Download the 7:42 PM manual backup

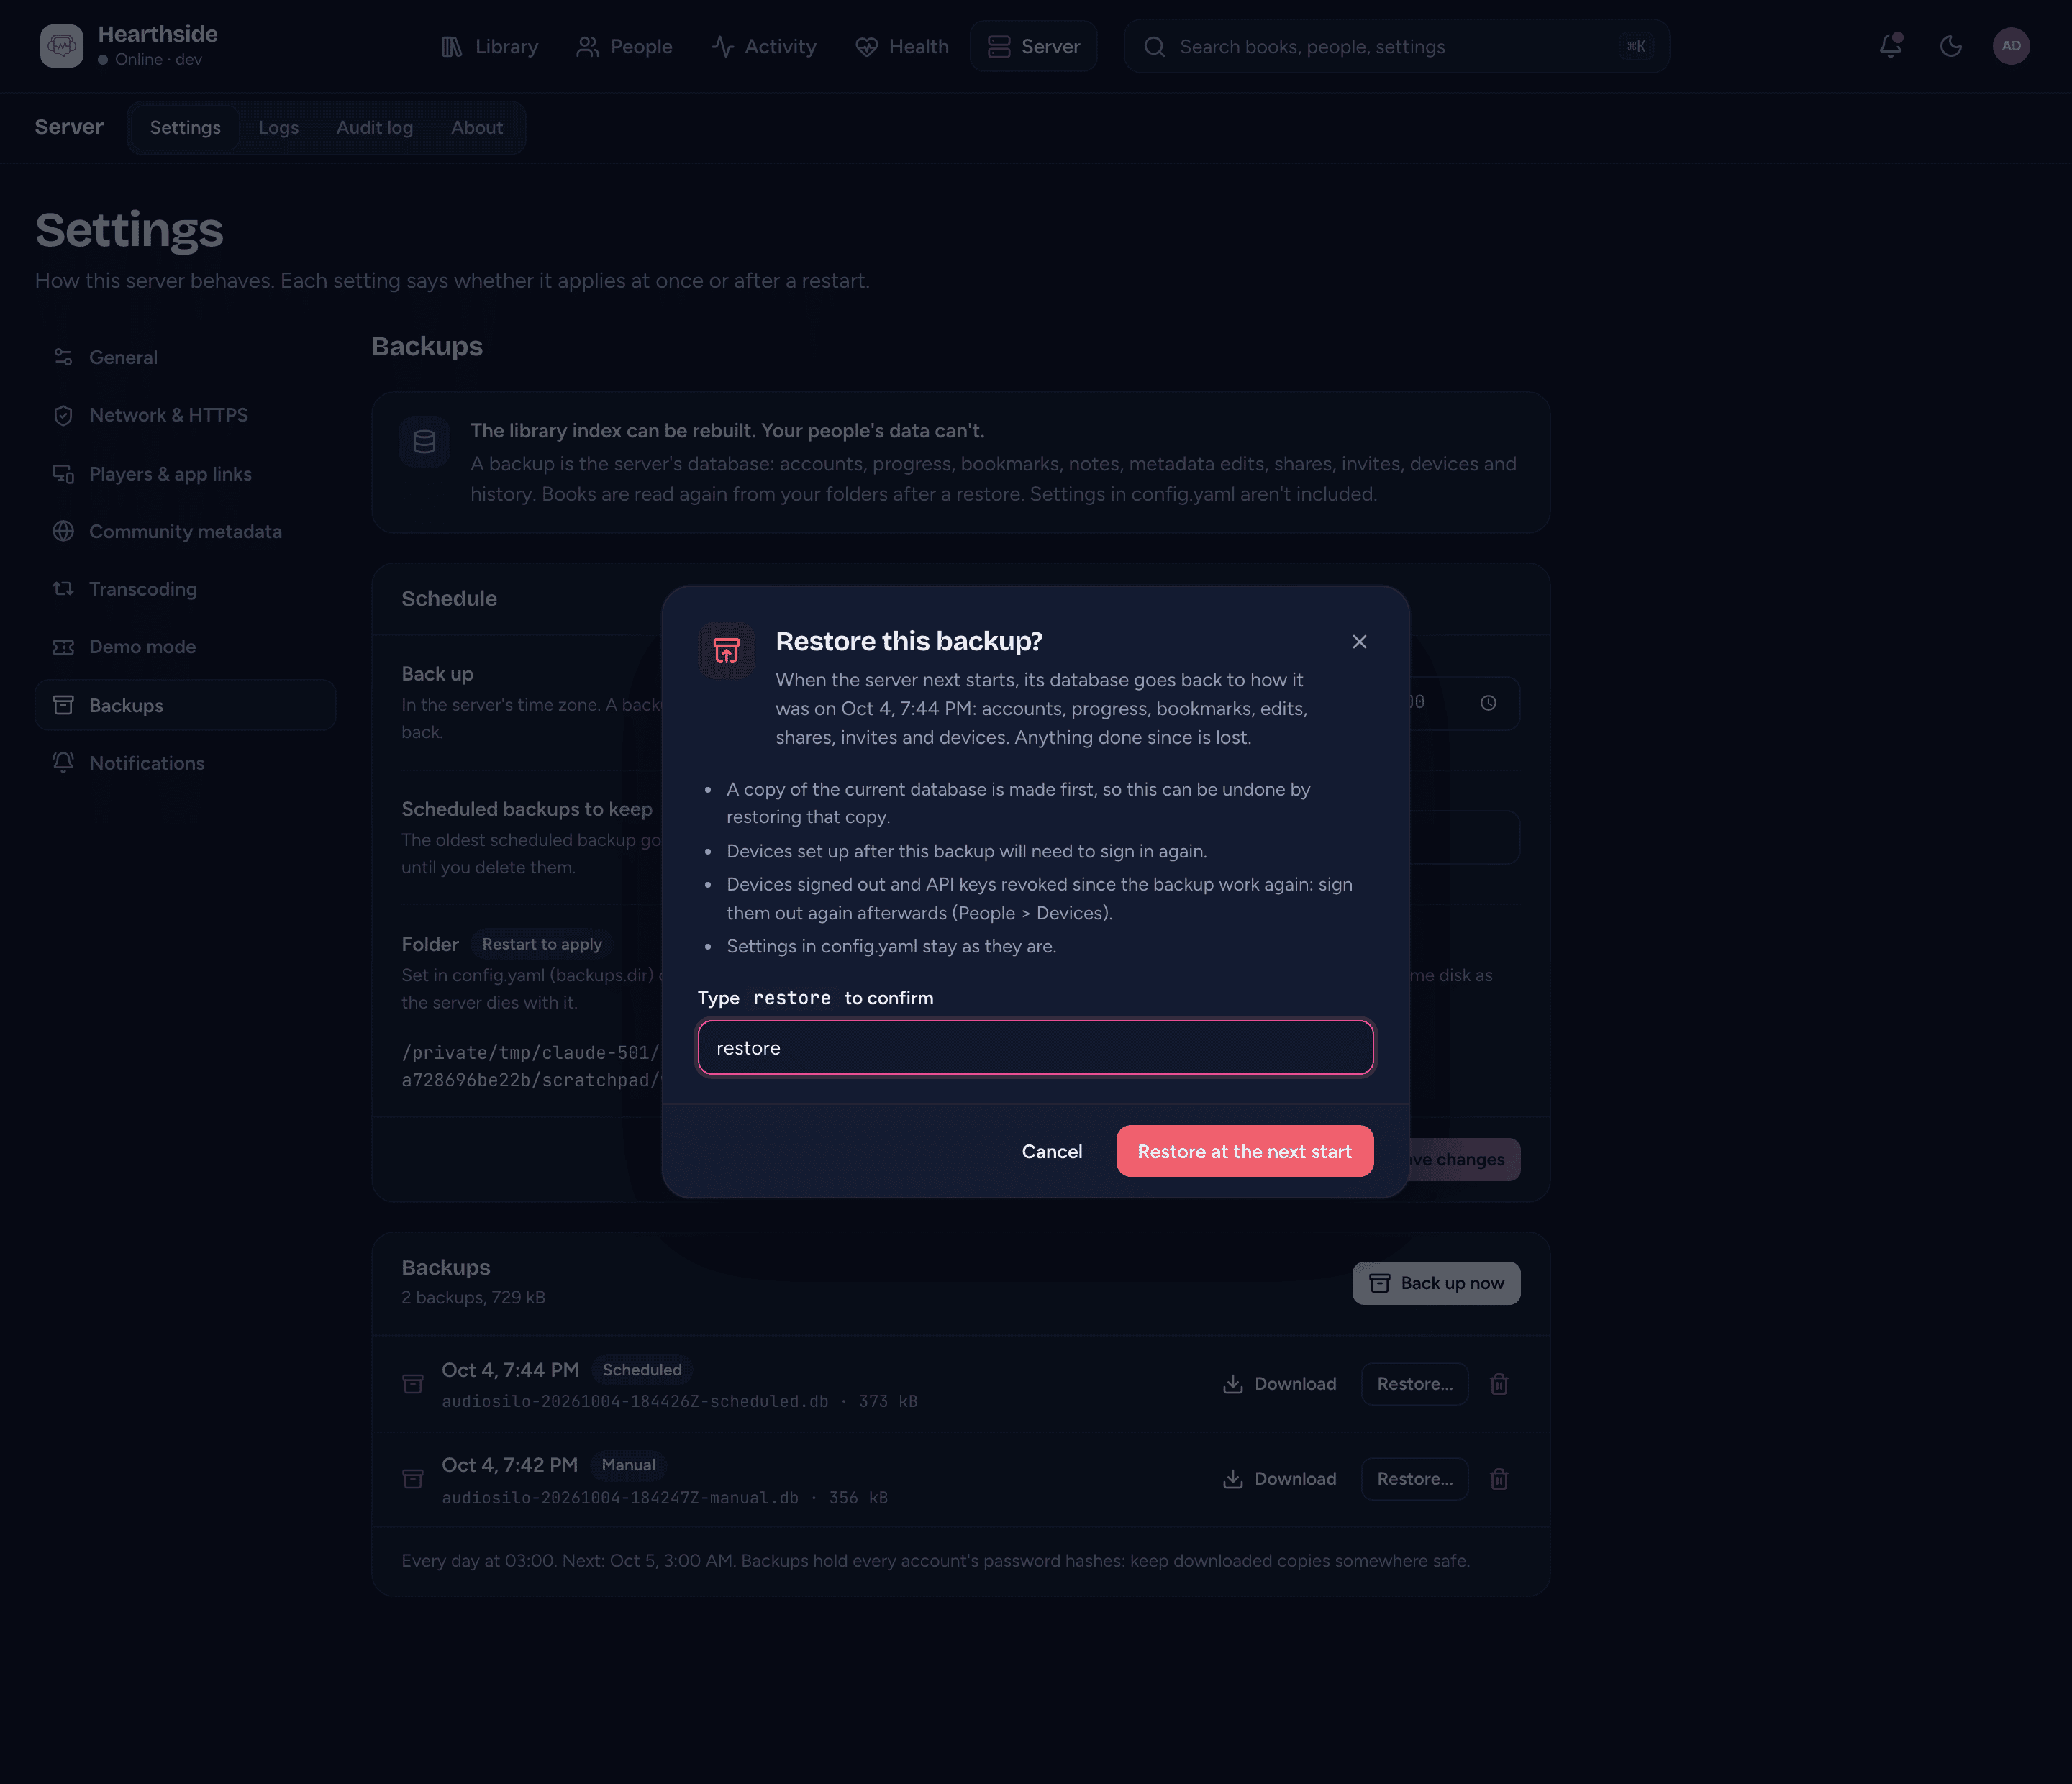click(1279, 1479)
